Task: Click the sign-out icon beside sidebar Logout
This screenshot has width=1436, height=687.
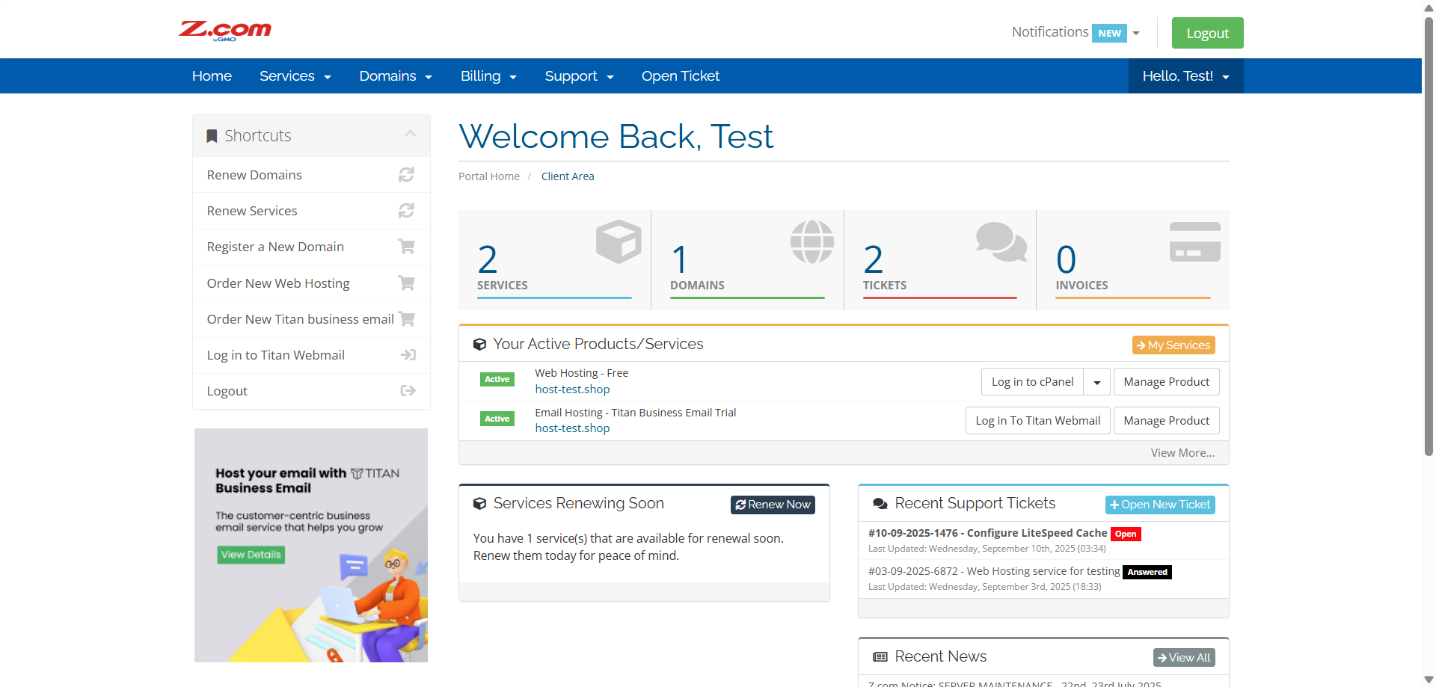Action: [408, 391]
